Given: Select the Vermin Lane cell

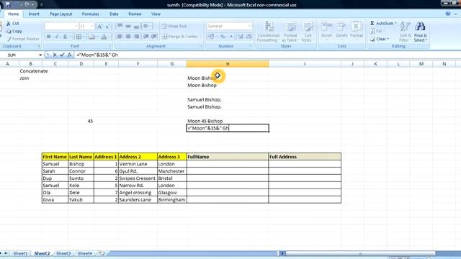Looking at the screenshot, I should pos(138,164).
